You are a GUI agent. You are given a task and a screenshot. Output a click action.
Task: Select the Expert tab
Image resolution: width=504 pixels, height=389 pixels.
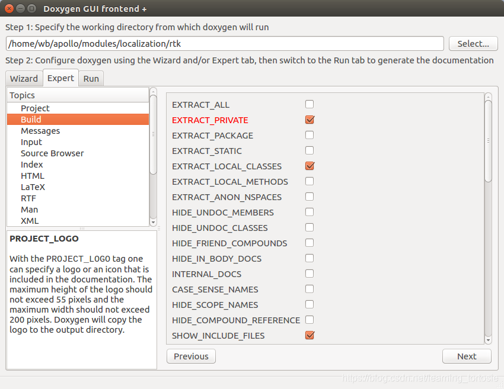pos(60,78)
